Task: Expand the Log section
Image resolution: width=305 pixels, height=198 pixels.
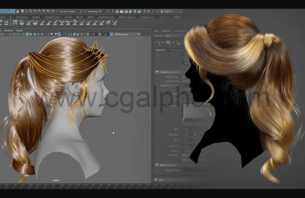Action: [x=156, y=180]
